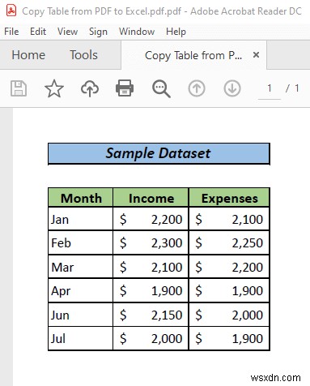Go to previous page up-arrow icon
Screen dimensions: 310x386
[x=197, y=88]
